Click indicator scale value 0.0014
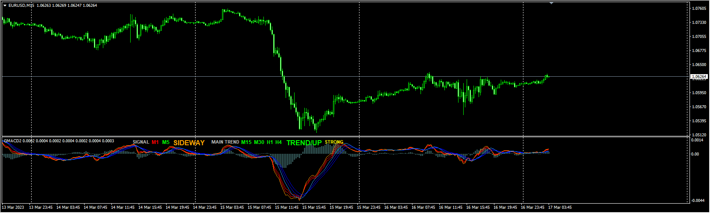710x213 pixels. (x=697, y=140)
